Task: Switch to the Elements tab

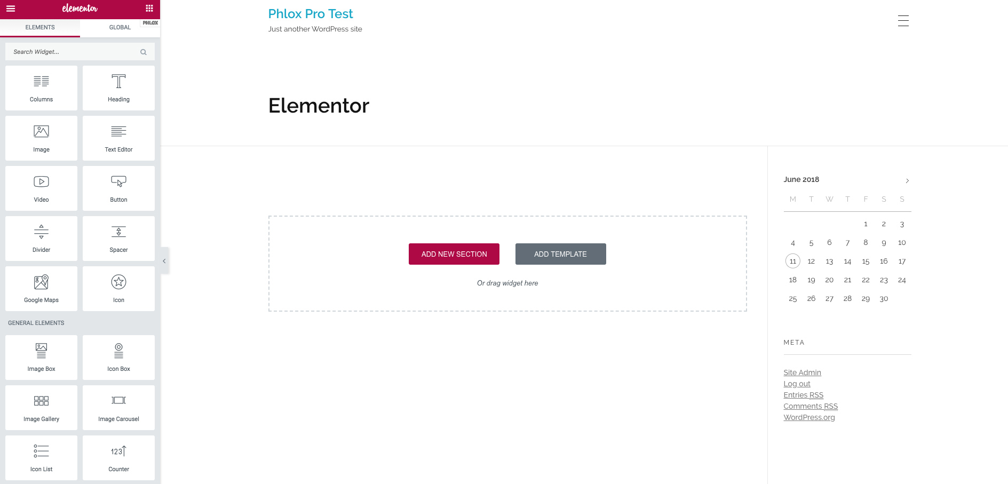Action: tap(40, 27)
